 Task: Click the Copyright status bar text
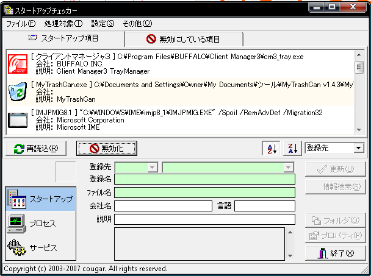pos(85,269)
